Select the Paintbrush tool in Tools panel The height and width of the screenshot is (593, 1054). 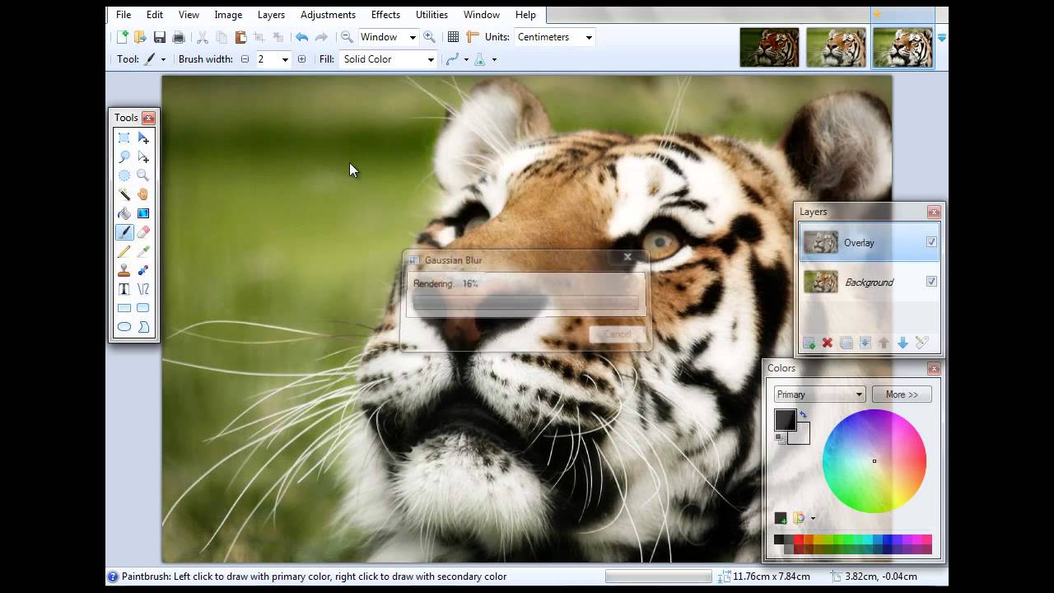(x=124, y=232)
